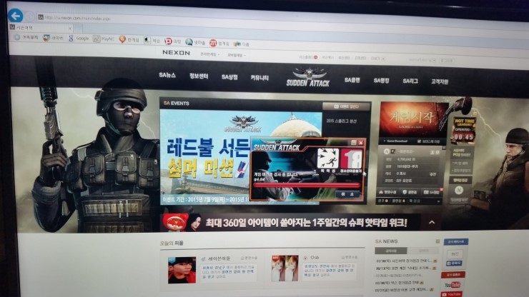Click the Osb profile name

click(315, 257)
